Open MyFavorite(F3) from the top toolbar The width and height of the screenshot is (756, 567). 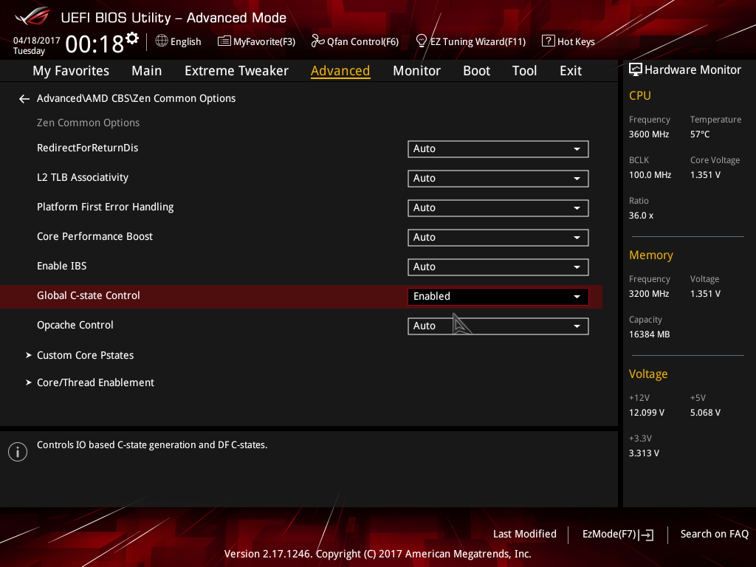click(x=256, y=41)
